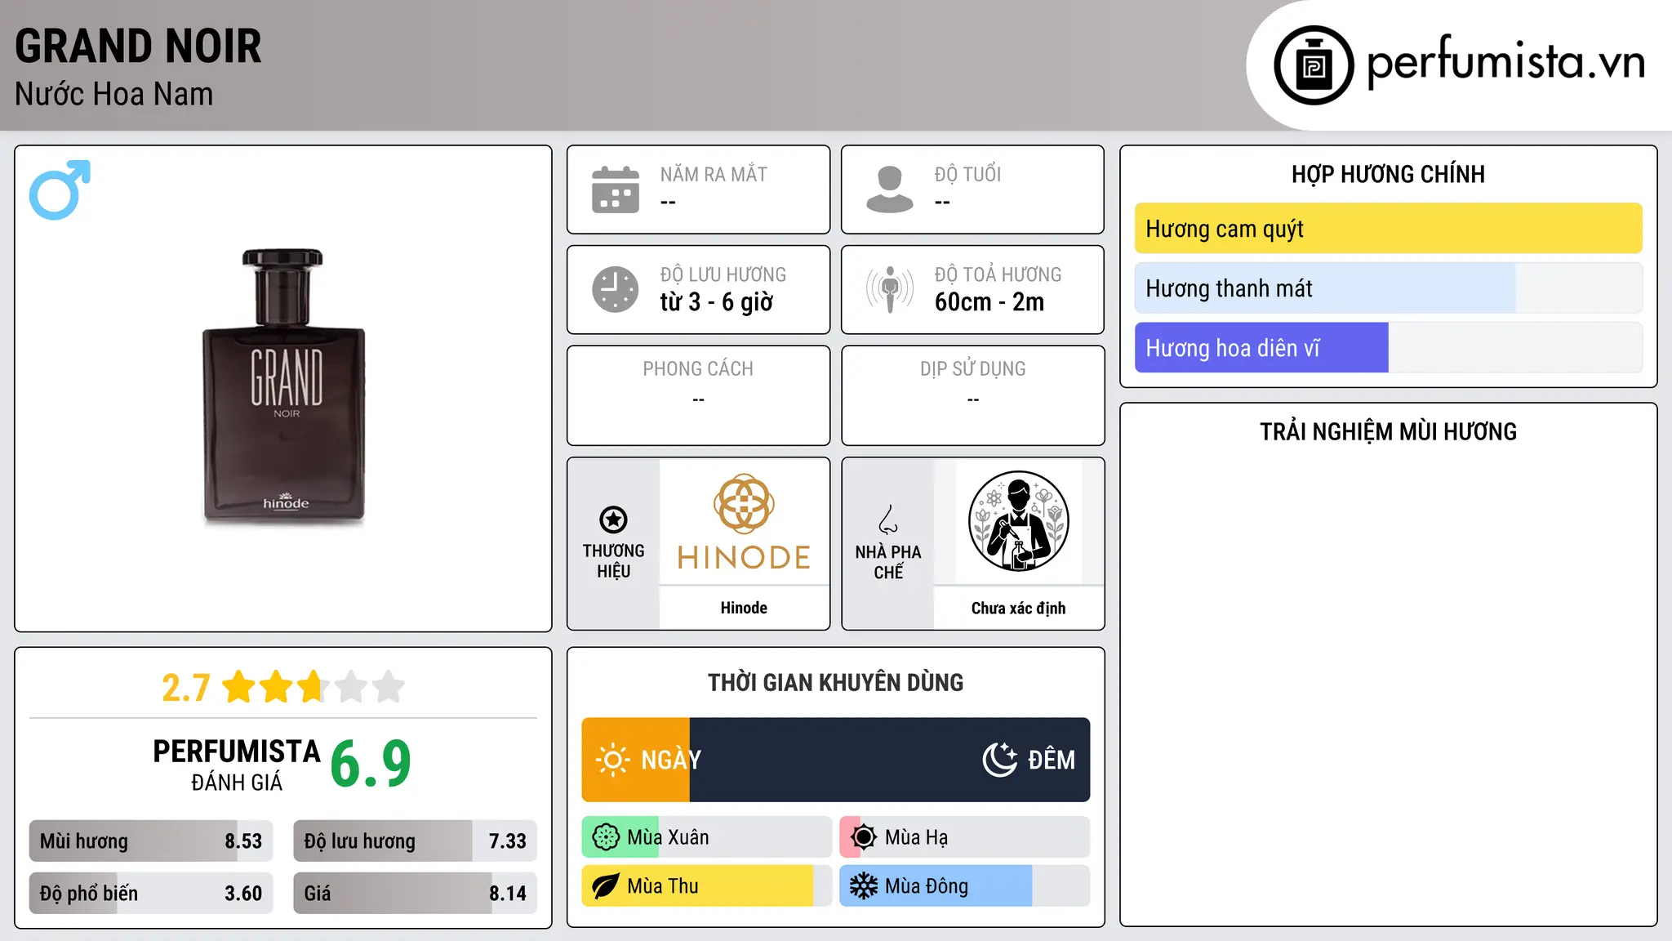Click the Nước Hoa Nam subtitle

point(113,95)
